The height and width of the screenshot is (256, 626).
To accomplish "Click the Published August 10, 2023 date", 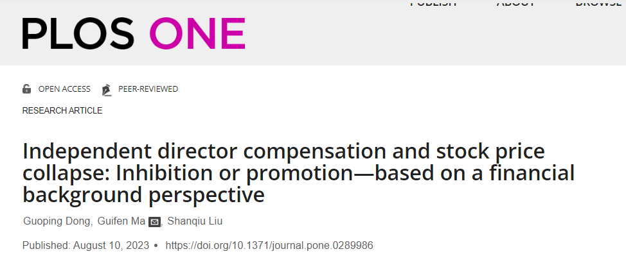I will (x=85, y=245).
